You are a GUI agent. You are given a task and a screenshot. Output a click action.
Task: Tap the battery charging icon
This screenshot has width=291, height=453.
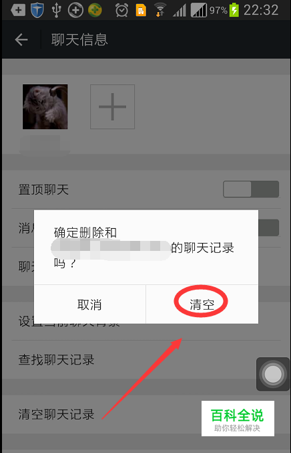coord(234,10)
